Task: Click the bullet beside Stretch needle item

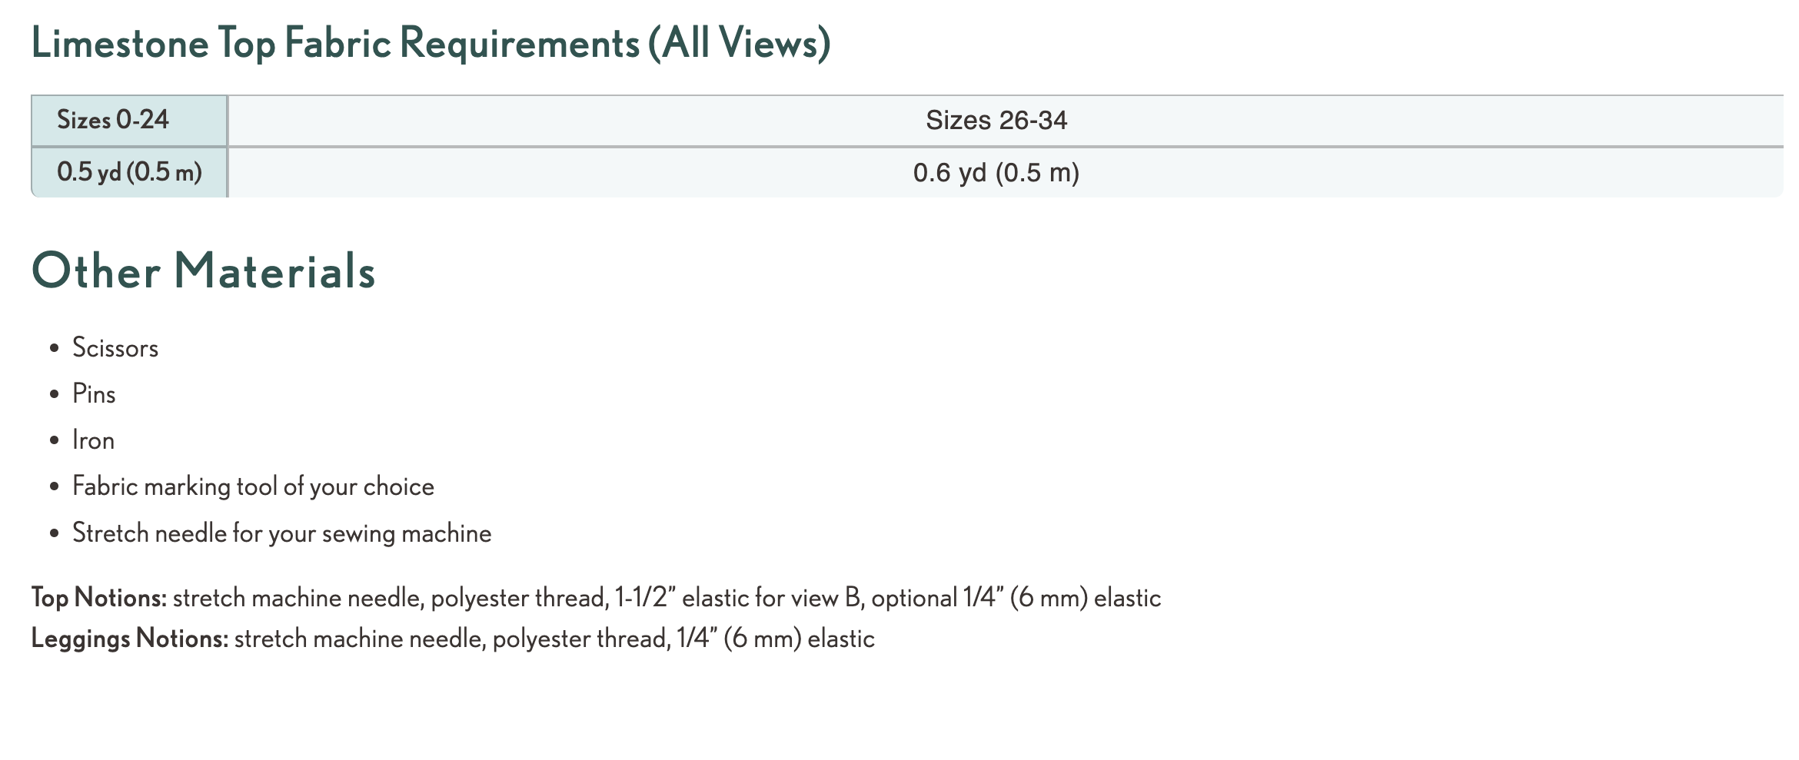Action: (54, 534)
